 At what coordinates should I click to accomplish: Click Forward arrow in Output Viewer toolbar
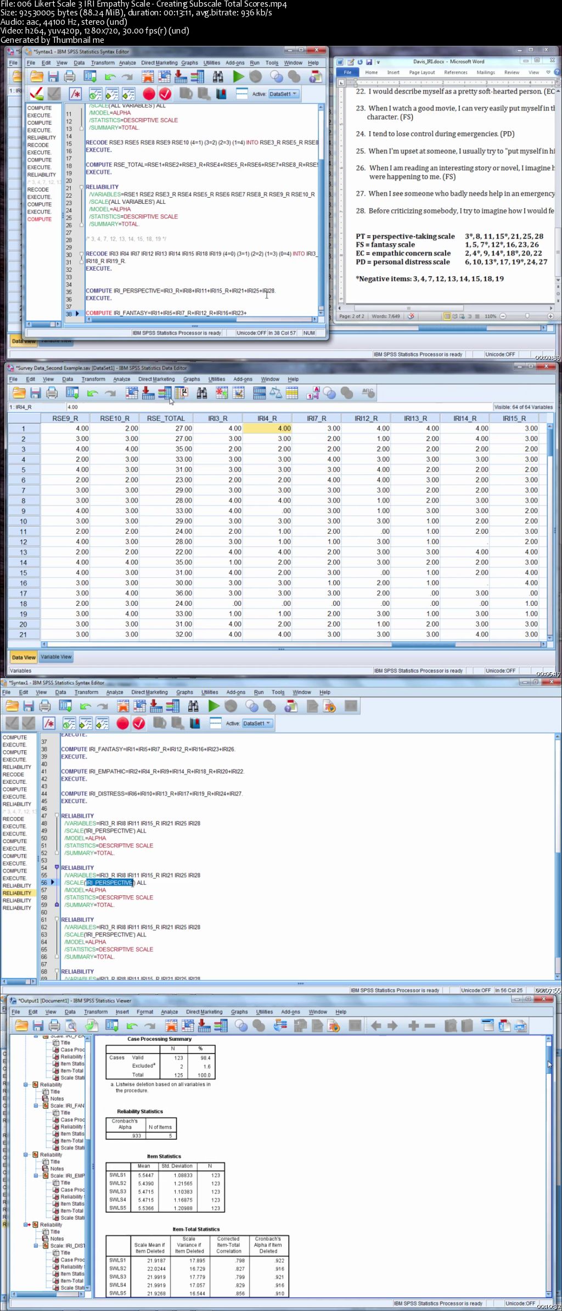(392, 1025)
